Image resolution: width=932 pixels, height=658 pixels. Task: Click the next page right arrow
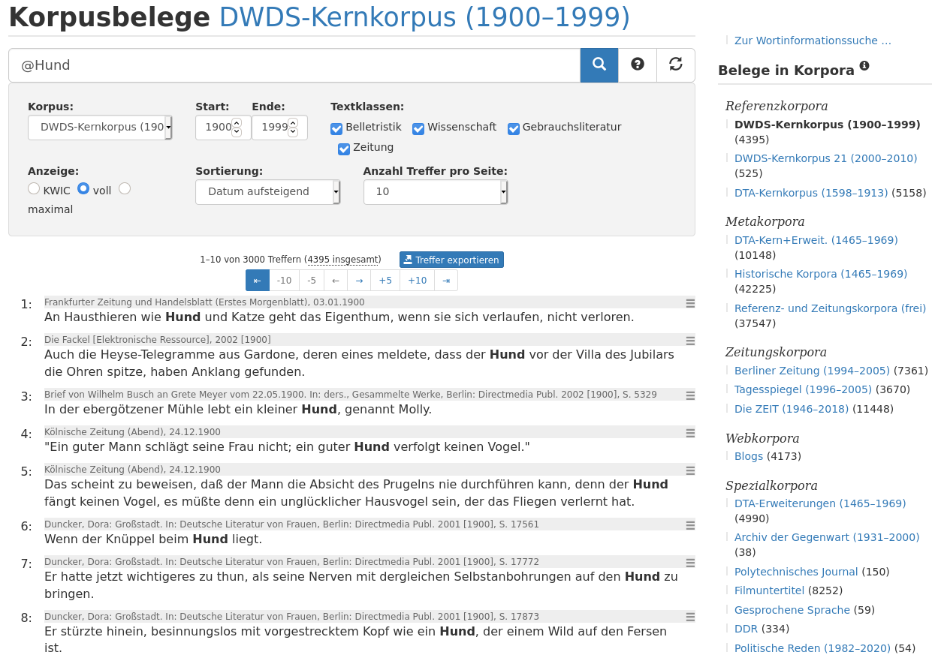[359, 281]
